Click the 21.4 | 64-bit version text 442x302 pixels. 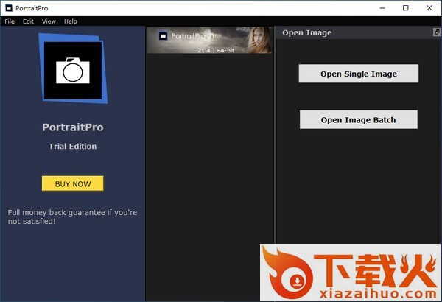[216, 50]
